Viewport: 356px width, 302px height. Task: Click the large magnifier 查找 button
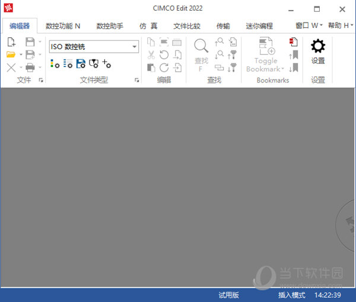[x=201, y=55]
